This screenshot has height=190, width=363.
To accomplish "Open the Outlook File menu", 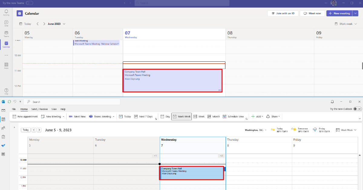I will coord(14,109).
